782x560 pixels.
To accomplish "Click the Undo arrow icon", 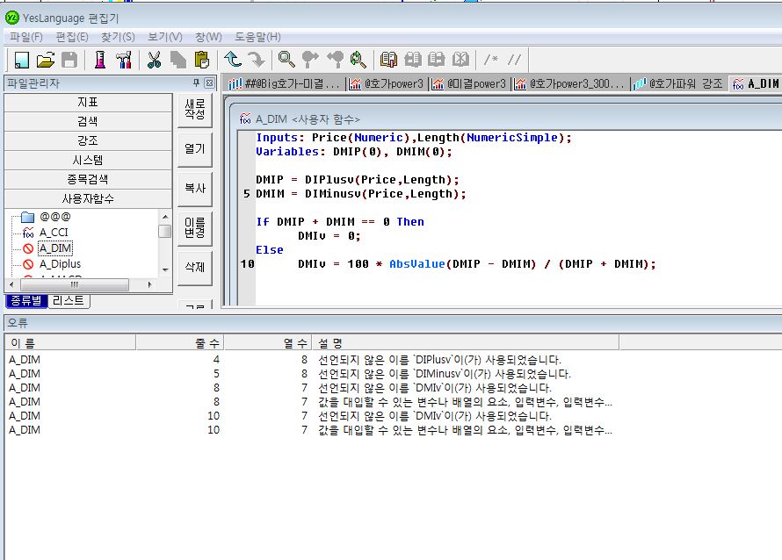I will tap(233, 60).
